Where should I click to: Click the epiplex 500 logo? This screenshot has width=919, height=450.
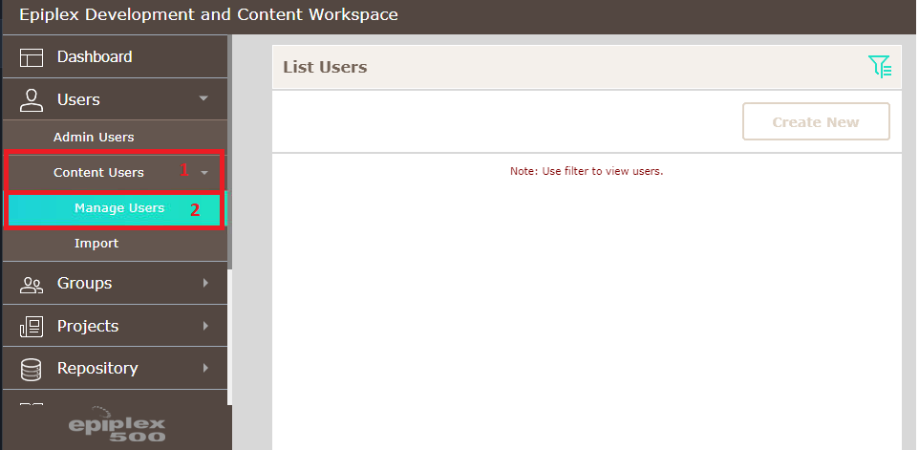point(117,425)
